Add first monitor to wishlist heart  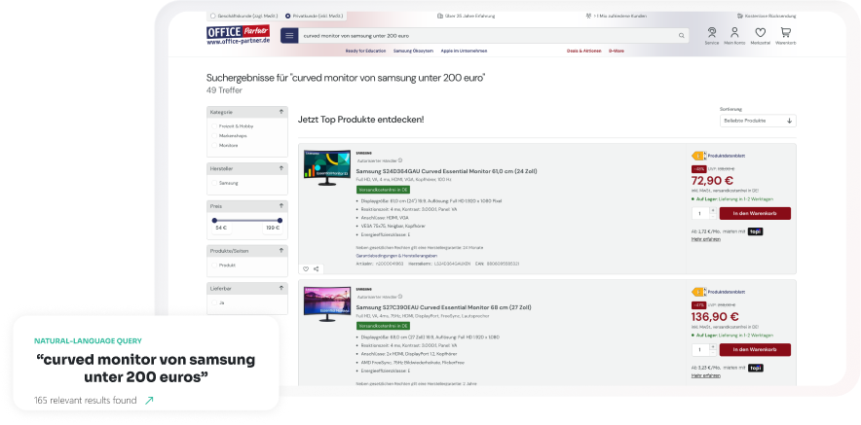pos(306,268)
